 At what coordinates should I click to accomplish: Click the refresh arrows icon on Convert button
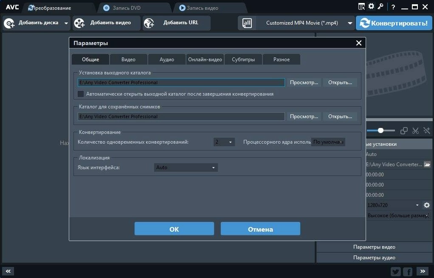pyautogui.click(x=364, y=23)
